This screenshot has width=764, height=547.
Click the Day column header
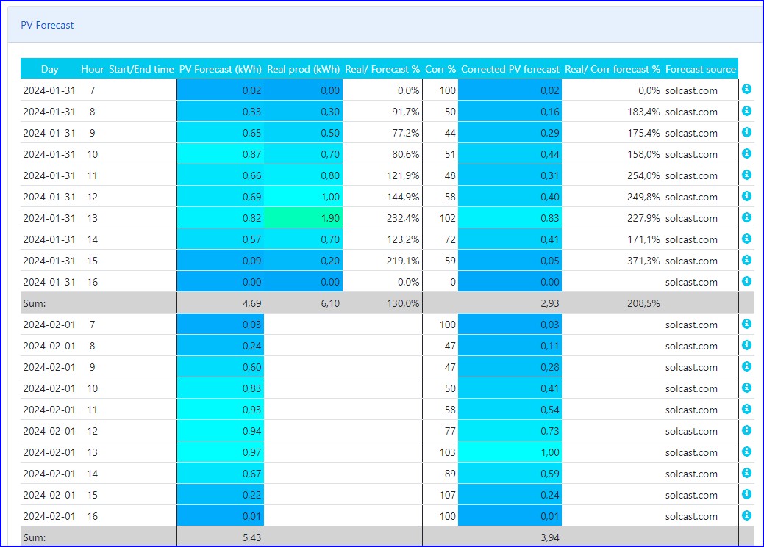[x=49, y=69]
